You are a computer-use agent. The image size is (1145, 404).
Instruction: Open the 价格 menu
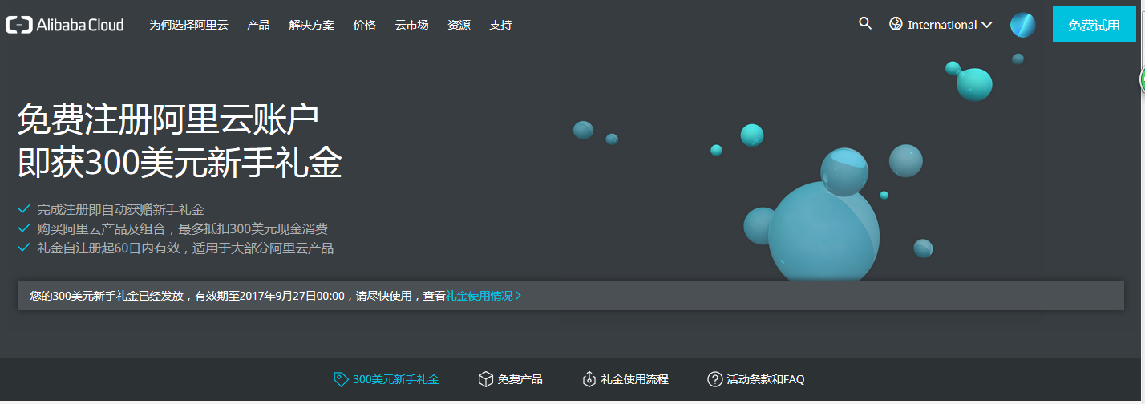click(x=364, y=25)
